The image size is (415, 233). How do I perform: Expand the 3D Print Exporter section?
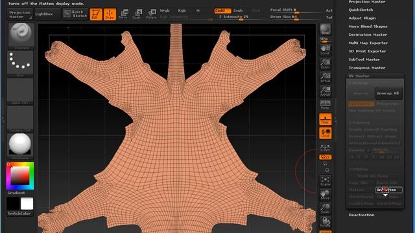(367, 51)
